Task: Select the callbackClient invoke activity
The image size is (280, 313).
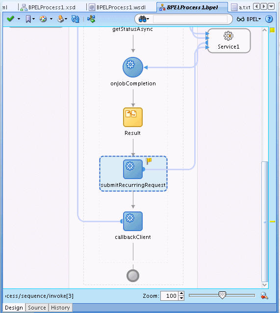Action: click(133, 221)
